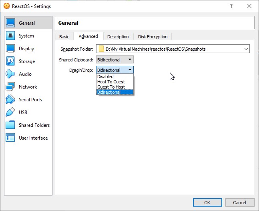Click the Serial Ports label in sidebar
The width and height of the screenshot is (259, 211).
tap(30, 100)
